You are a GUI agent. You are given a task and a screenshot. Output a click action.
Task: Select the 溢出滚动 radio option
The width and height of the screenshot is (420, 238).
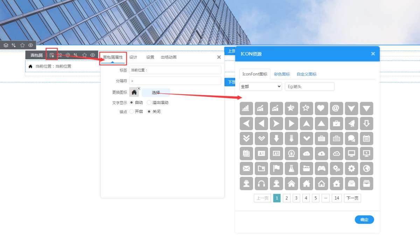pos(149,102)
